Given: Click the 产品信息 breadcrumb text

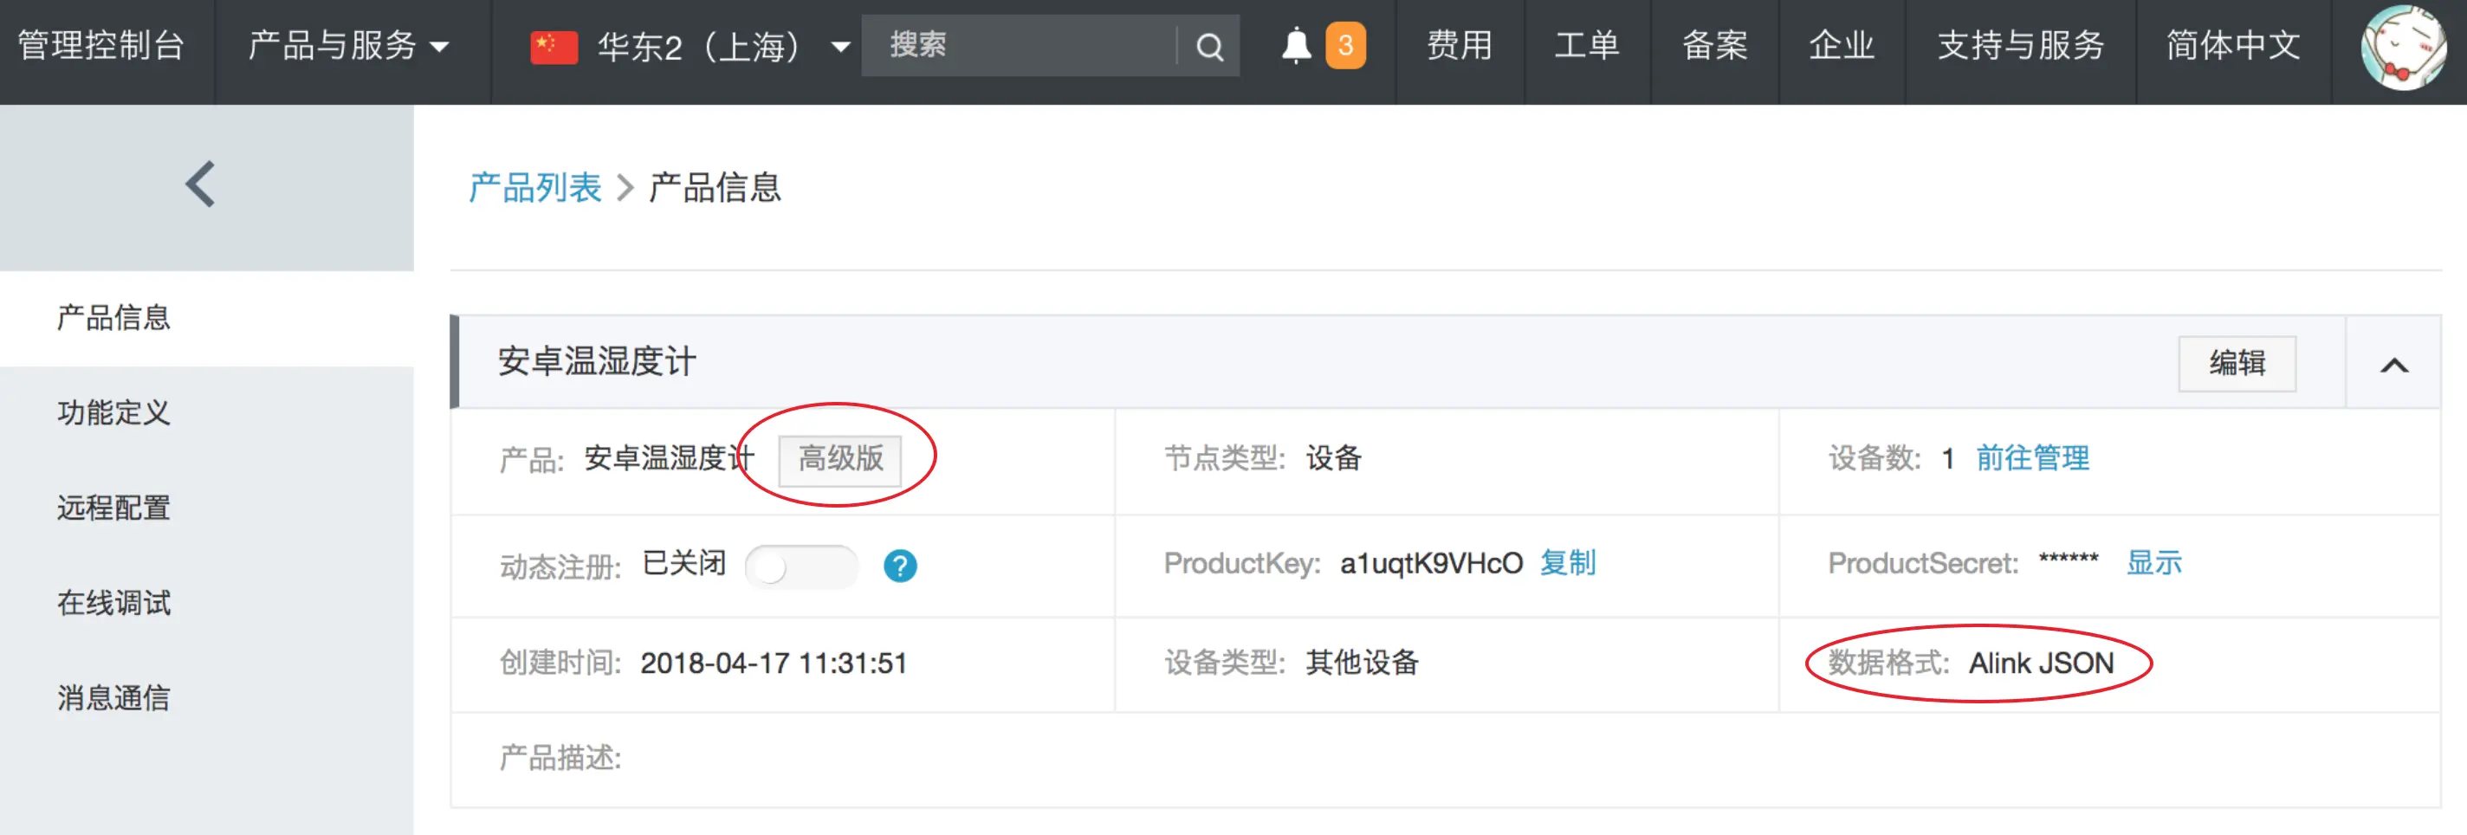Looking at the screenshot, I should tap(715, 188).
